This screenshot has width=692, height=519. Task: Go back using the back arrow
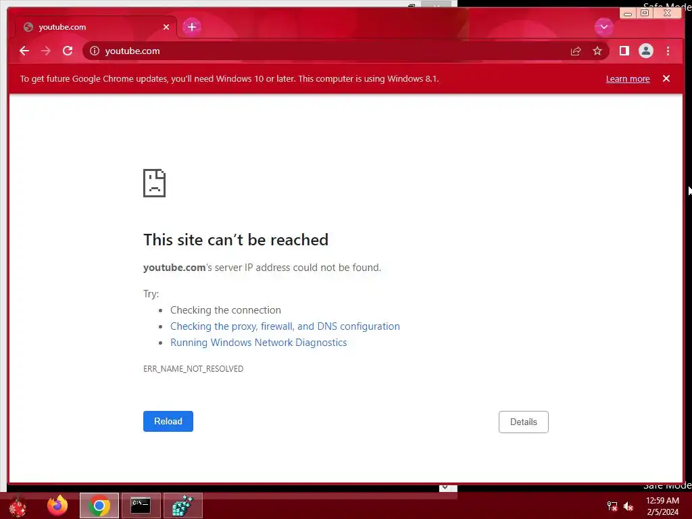click(x=24, y=51)
